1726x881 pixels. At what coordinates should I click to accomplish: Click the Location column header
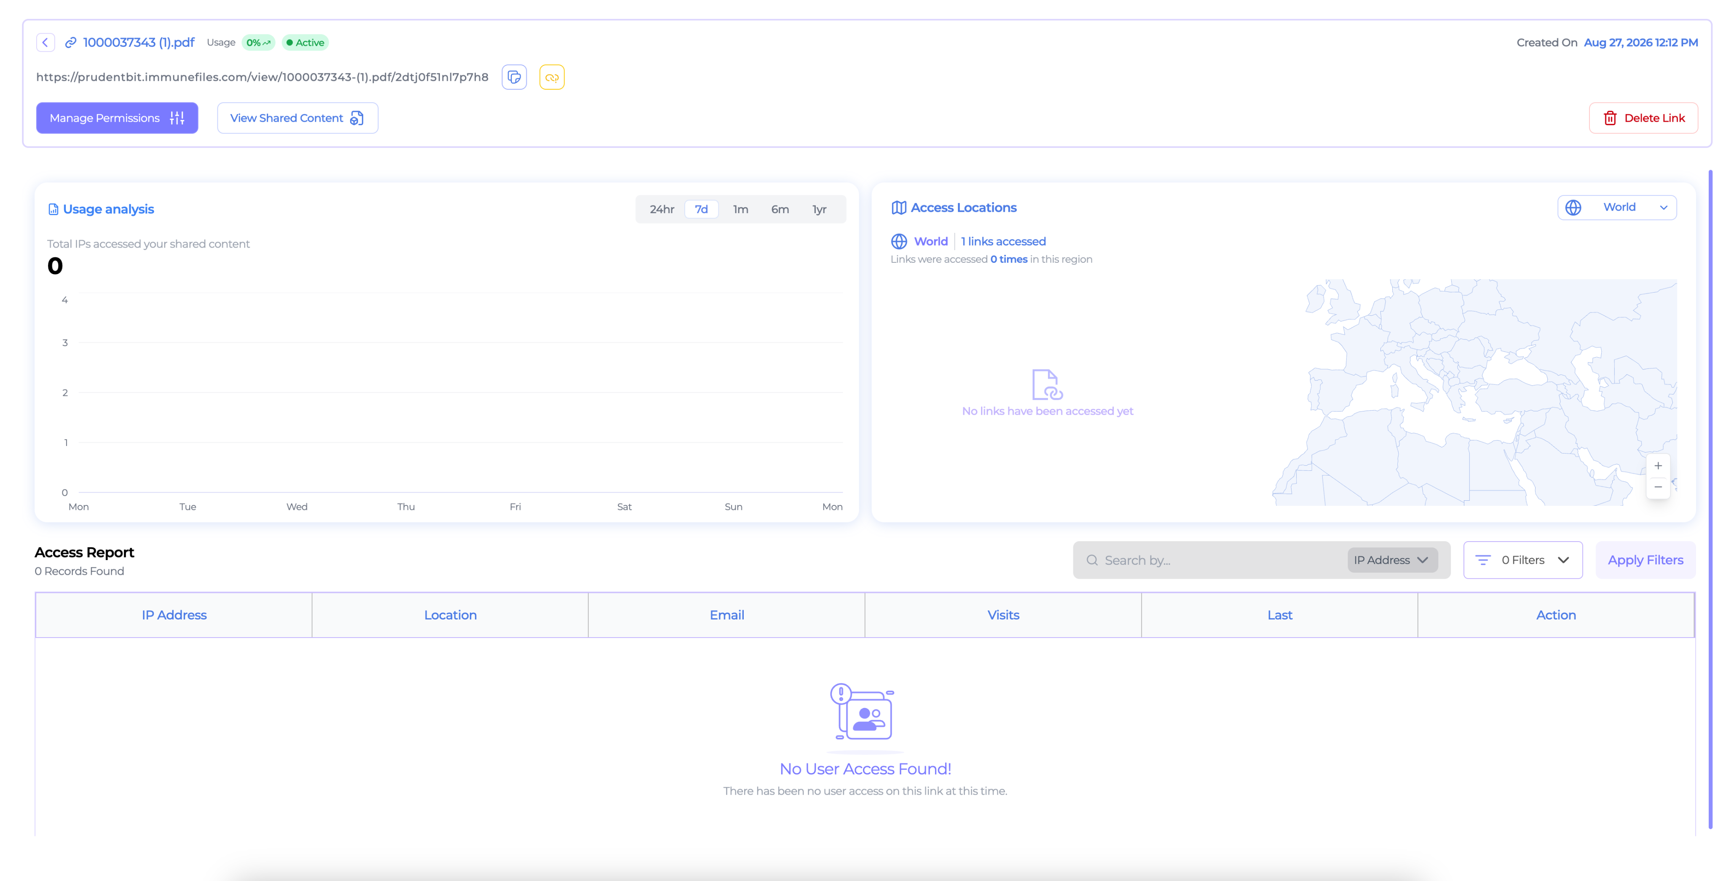pyautogui.click(x=450, y=615)
